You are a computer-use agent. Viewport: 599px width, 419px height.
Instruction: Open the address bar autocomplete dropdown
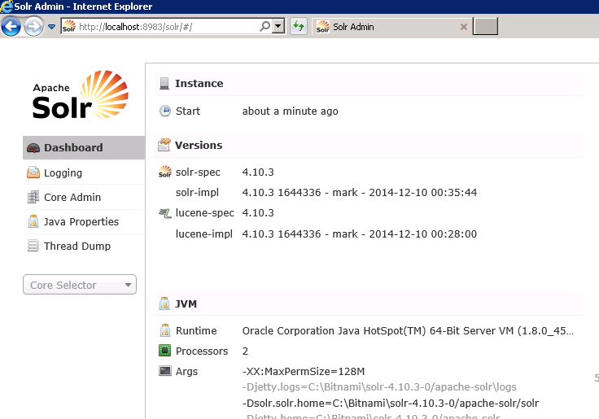point(278,26)
